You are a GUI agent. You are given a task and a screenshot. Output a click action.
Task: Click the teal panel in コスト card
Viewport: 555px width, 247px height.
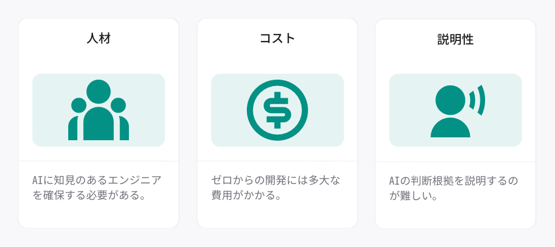pos(277,110)
